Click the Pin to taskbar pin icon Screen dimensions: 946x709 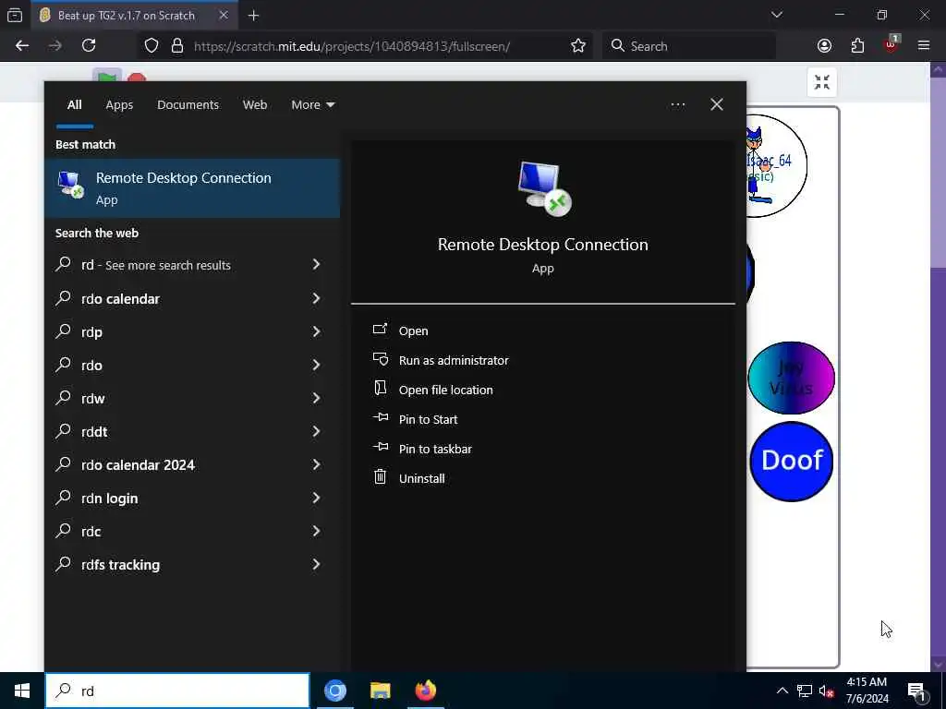(x=380, y=447)
